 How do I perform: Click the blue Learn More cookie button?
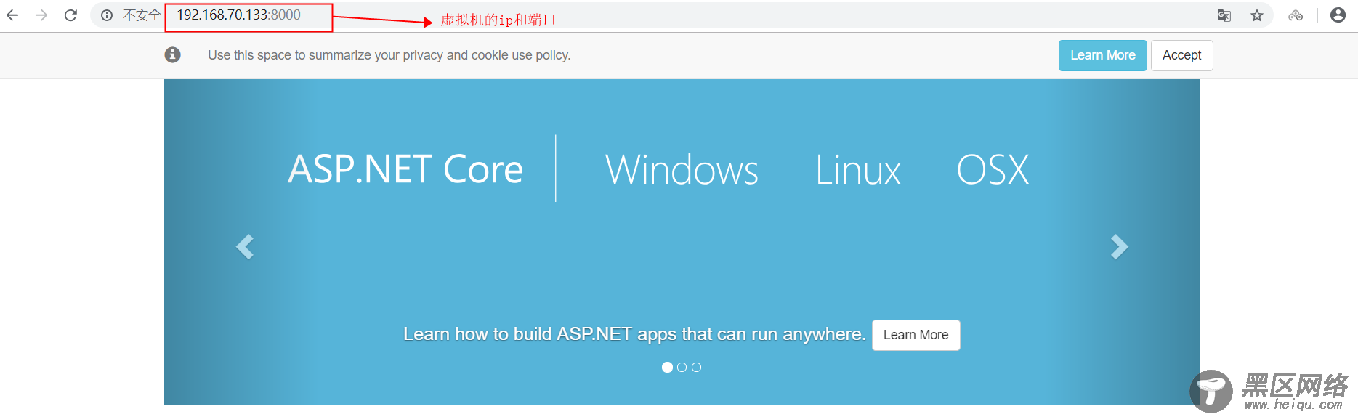click(x=1102, y=55)
